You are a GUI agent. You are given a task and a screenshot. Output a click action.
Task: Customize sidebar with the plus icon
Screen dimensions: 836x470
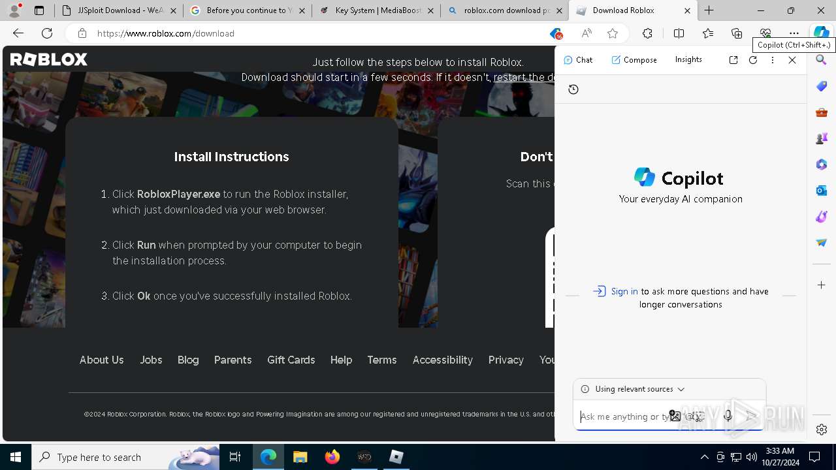pos(822,285)
